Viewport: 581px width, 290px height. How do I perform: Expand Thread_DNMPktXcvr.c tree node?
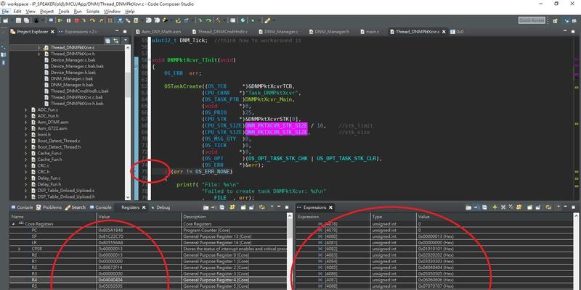click(x=39, y=48)
